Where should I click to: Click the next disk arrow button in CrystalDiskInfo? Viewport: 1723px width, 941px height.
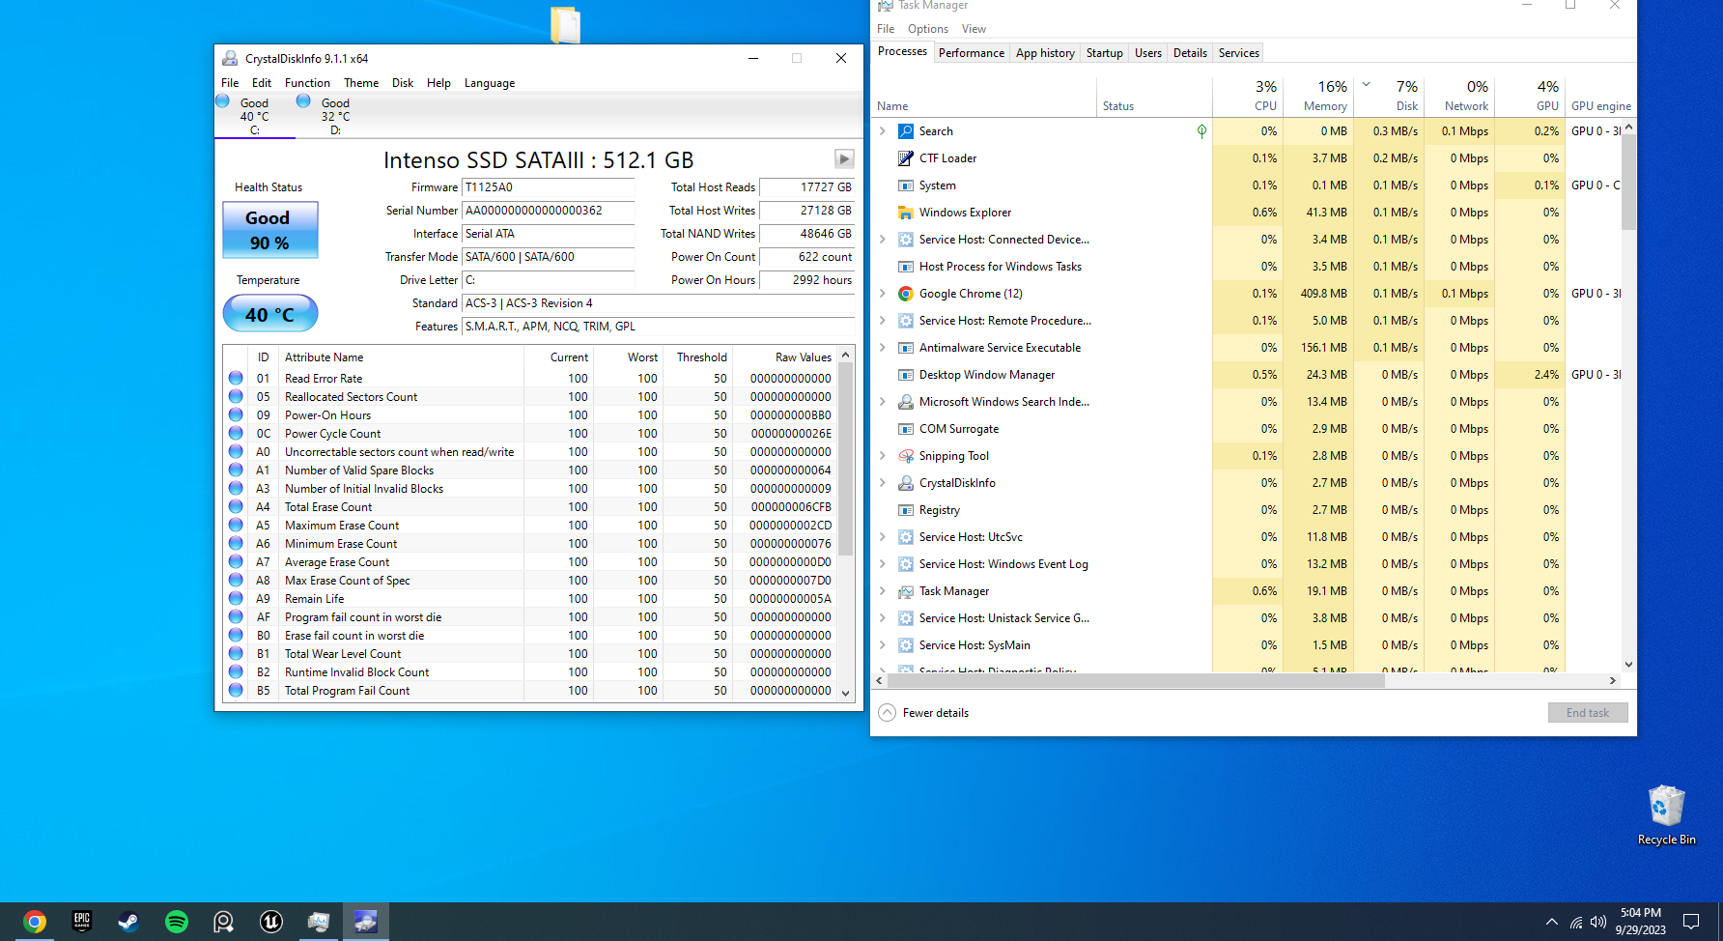[844, 158]
